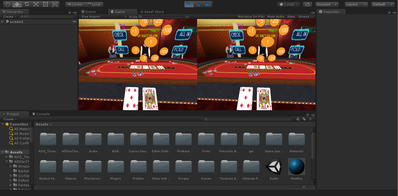Select the Move tool
The width and height of the screenshot is (398, 196).
[17, 4]
